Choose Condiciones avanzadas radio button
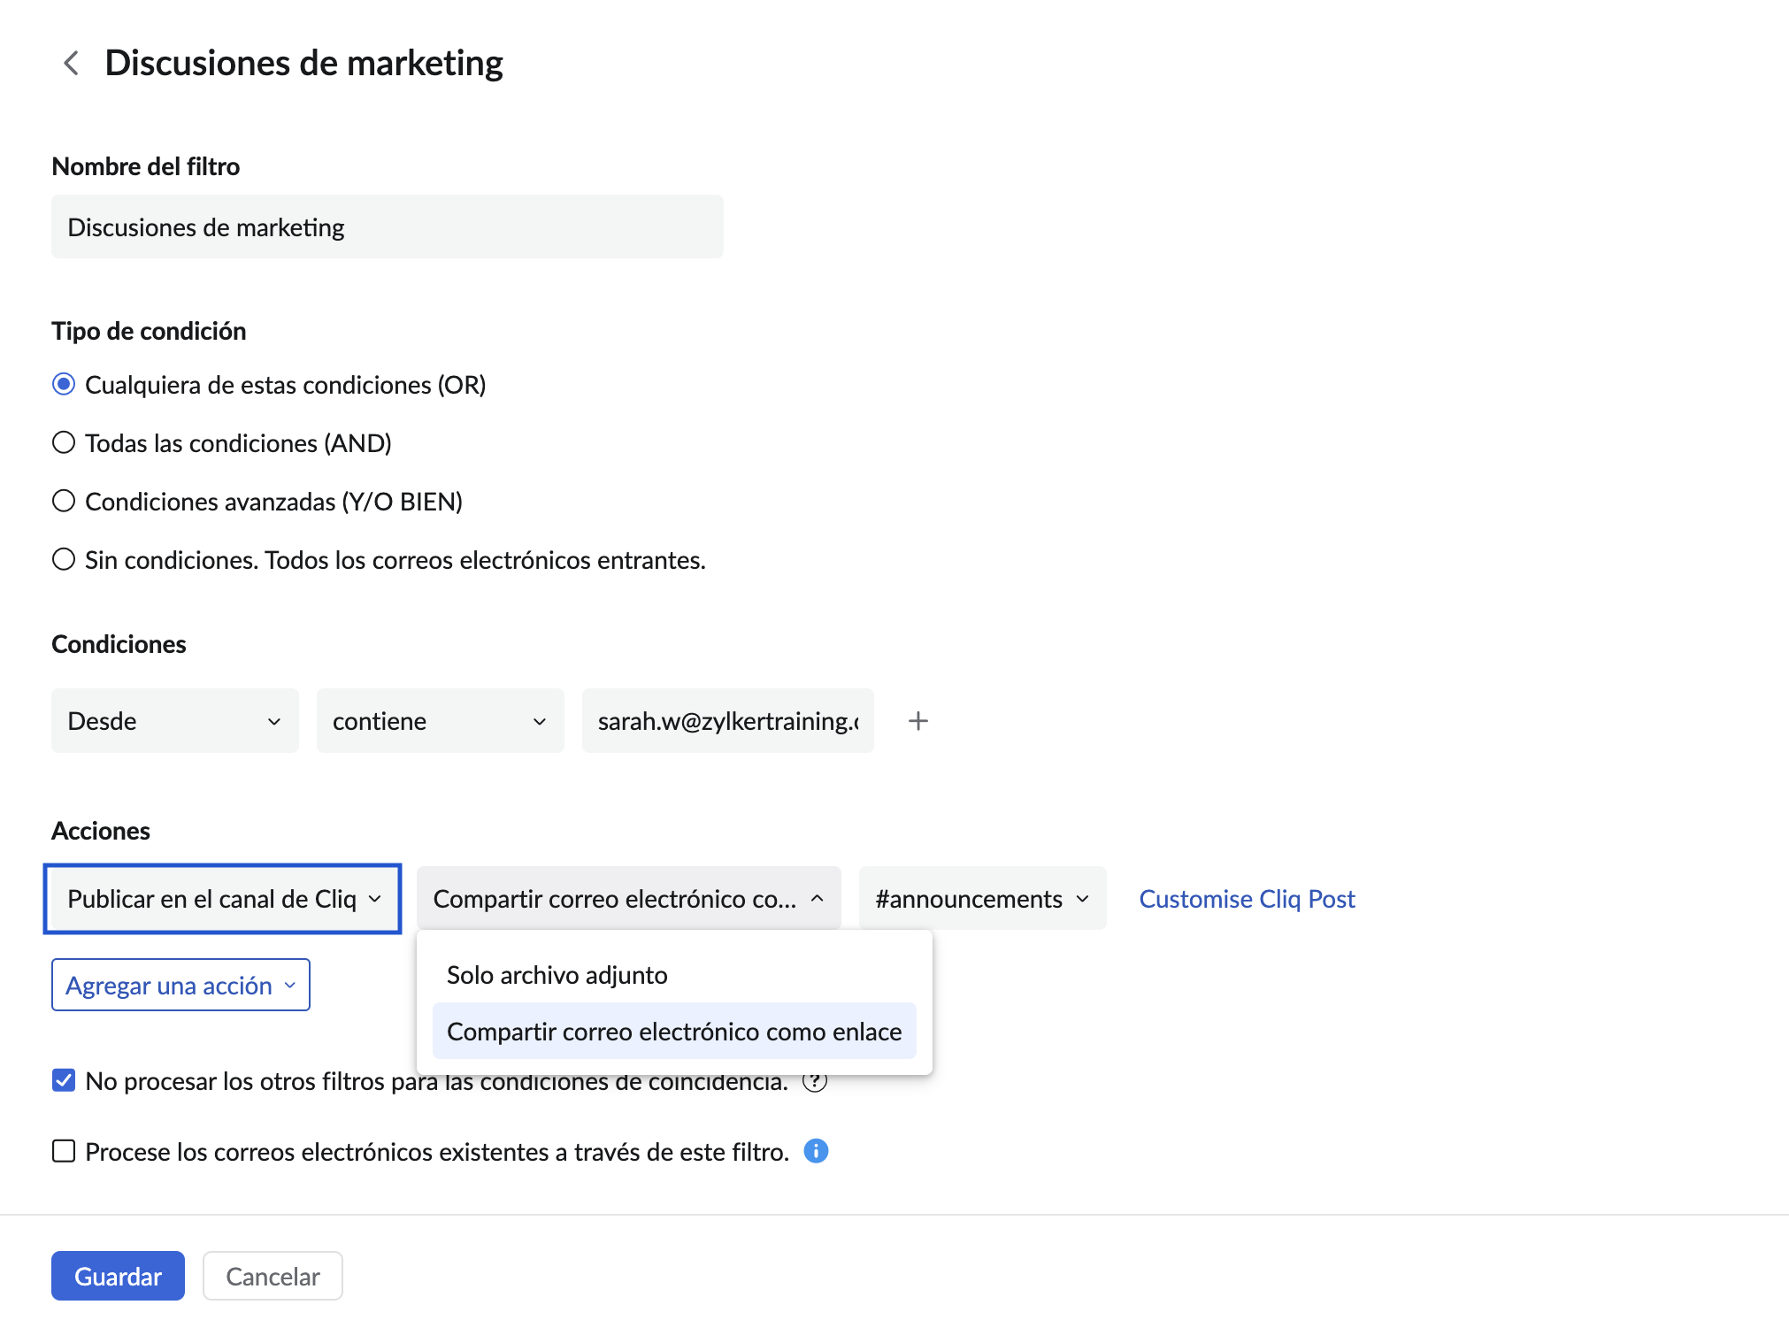The image size is (1789, 1320). point(64,501)
